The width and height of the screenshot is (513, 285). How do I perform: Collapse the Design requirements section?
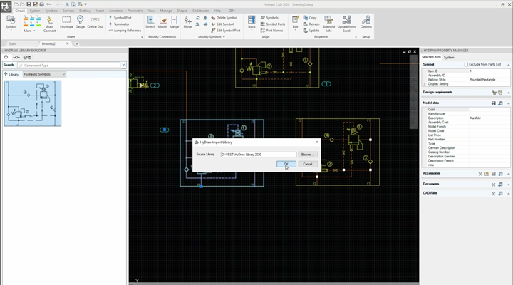[x=508, y=92]
